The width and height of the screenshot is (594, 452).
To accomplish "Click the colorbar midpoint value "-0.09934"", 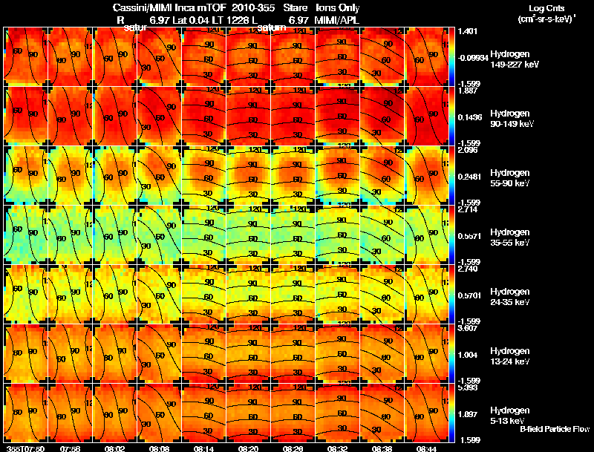I will (x=473, y=58).
